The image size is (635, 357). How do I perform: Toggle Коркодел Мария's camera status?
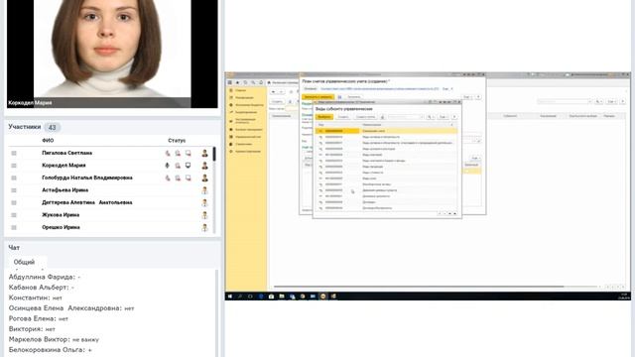tap(178, 166)
